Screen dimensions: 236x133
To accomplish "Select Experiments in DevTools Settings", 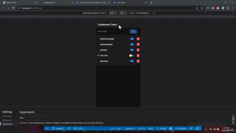I will coord(7,124).
